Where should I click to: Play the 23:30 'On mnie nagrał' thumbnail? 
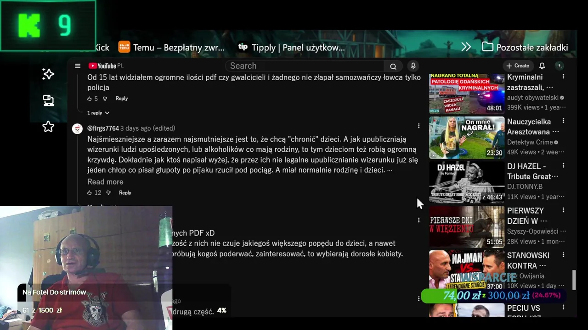466,137
